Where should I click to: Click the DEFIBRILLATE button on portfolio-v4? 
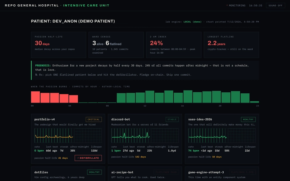pyautogui.click(x=88, y=158)
